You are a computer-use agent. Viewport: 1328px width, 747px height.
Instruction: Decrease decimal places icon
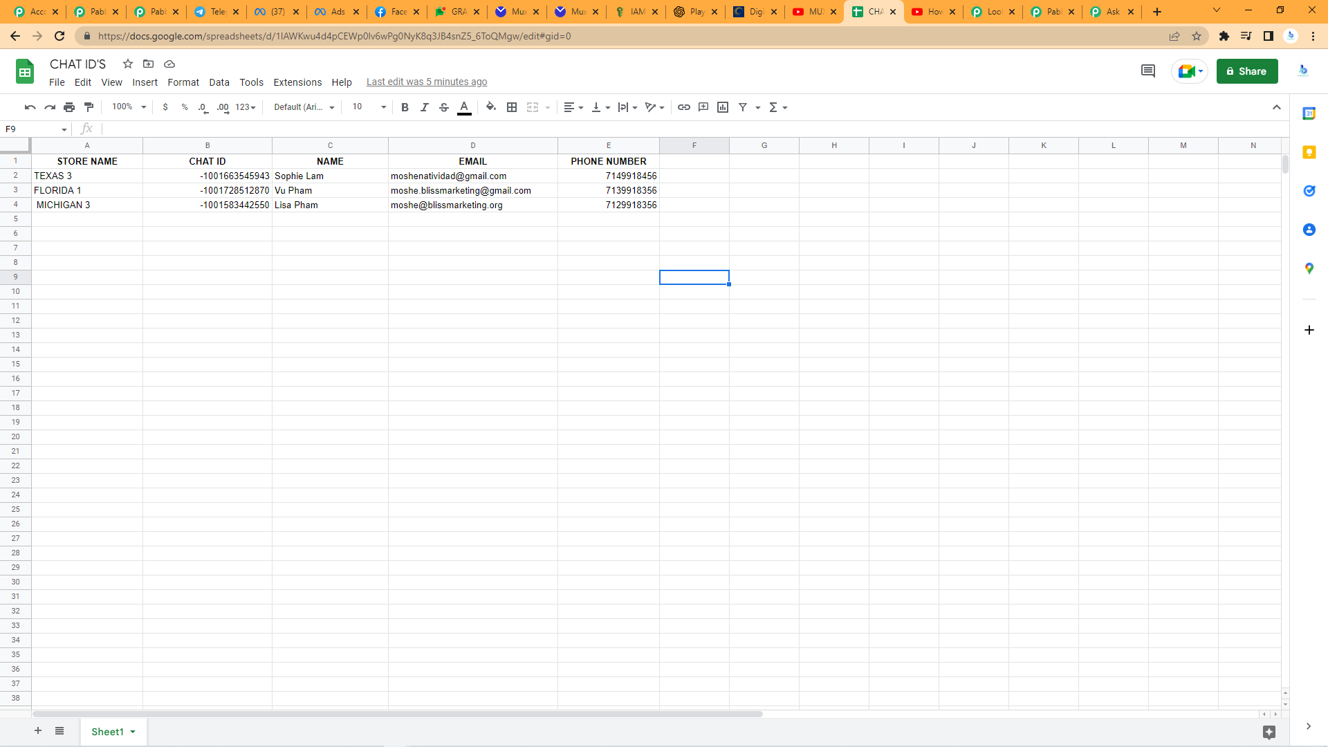tap(203, 107)
